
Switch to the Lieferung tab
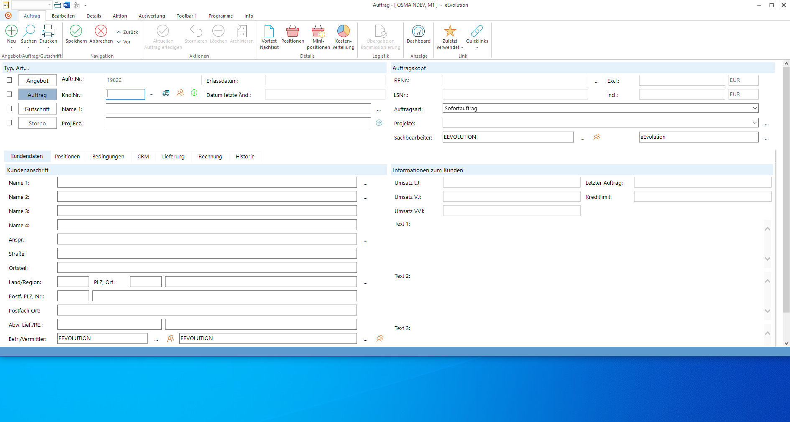click(173, 156)
